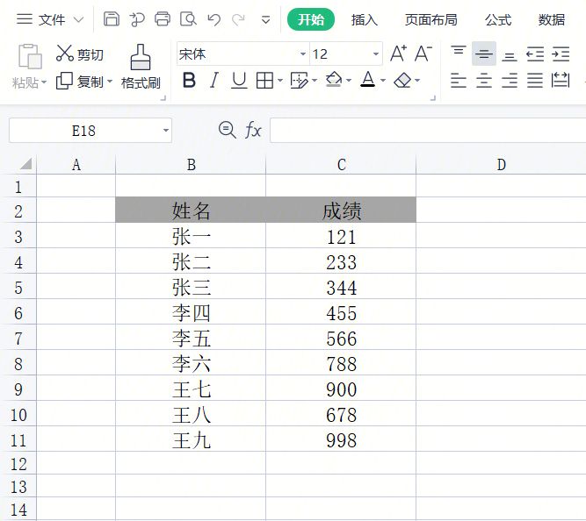Select row 6 header

pos(18,311)
